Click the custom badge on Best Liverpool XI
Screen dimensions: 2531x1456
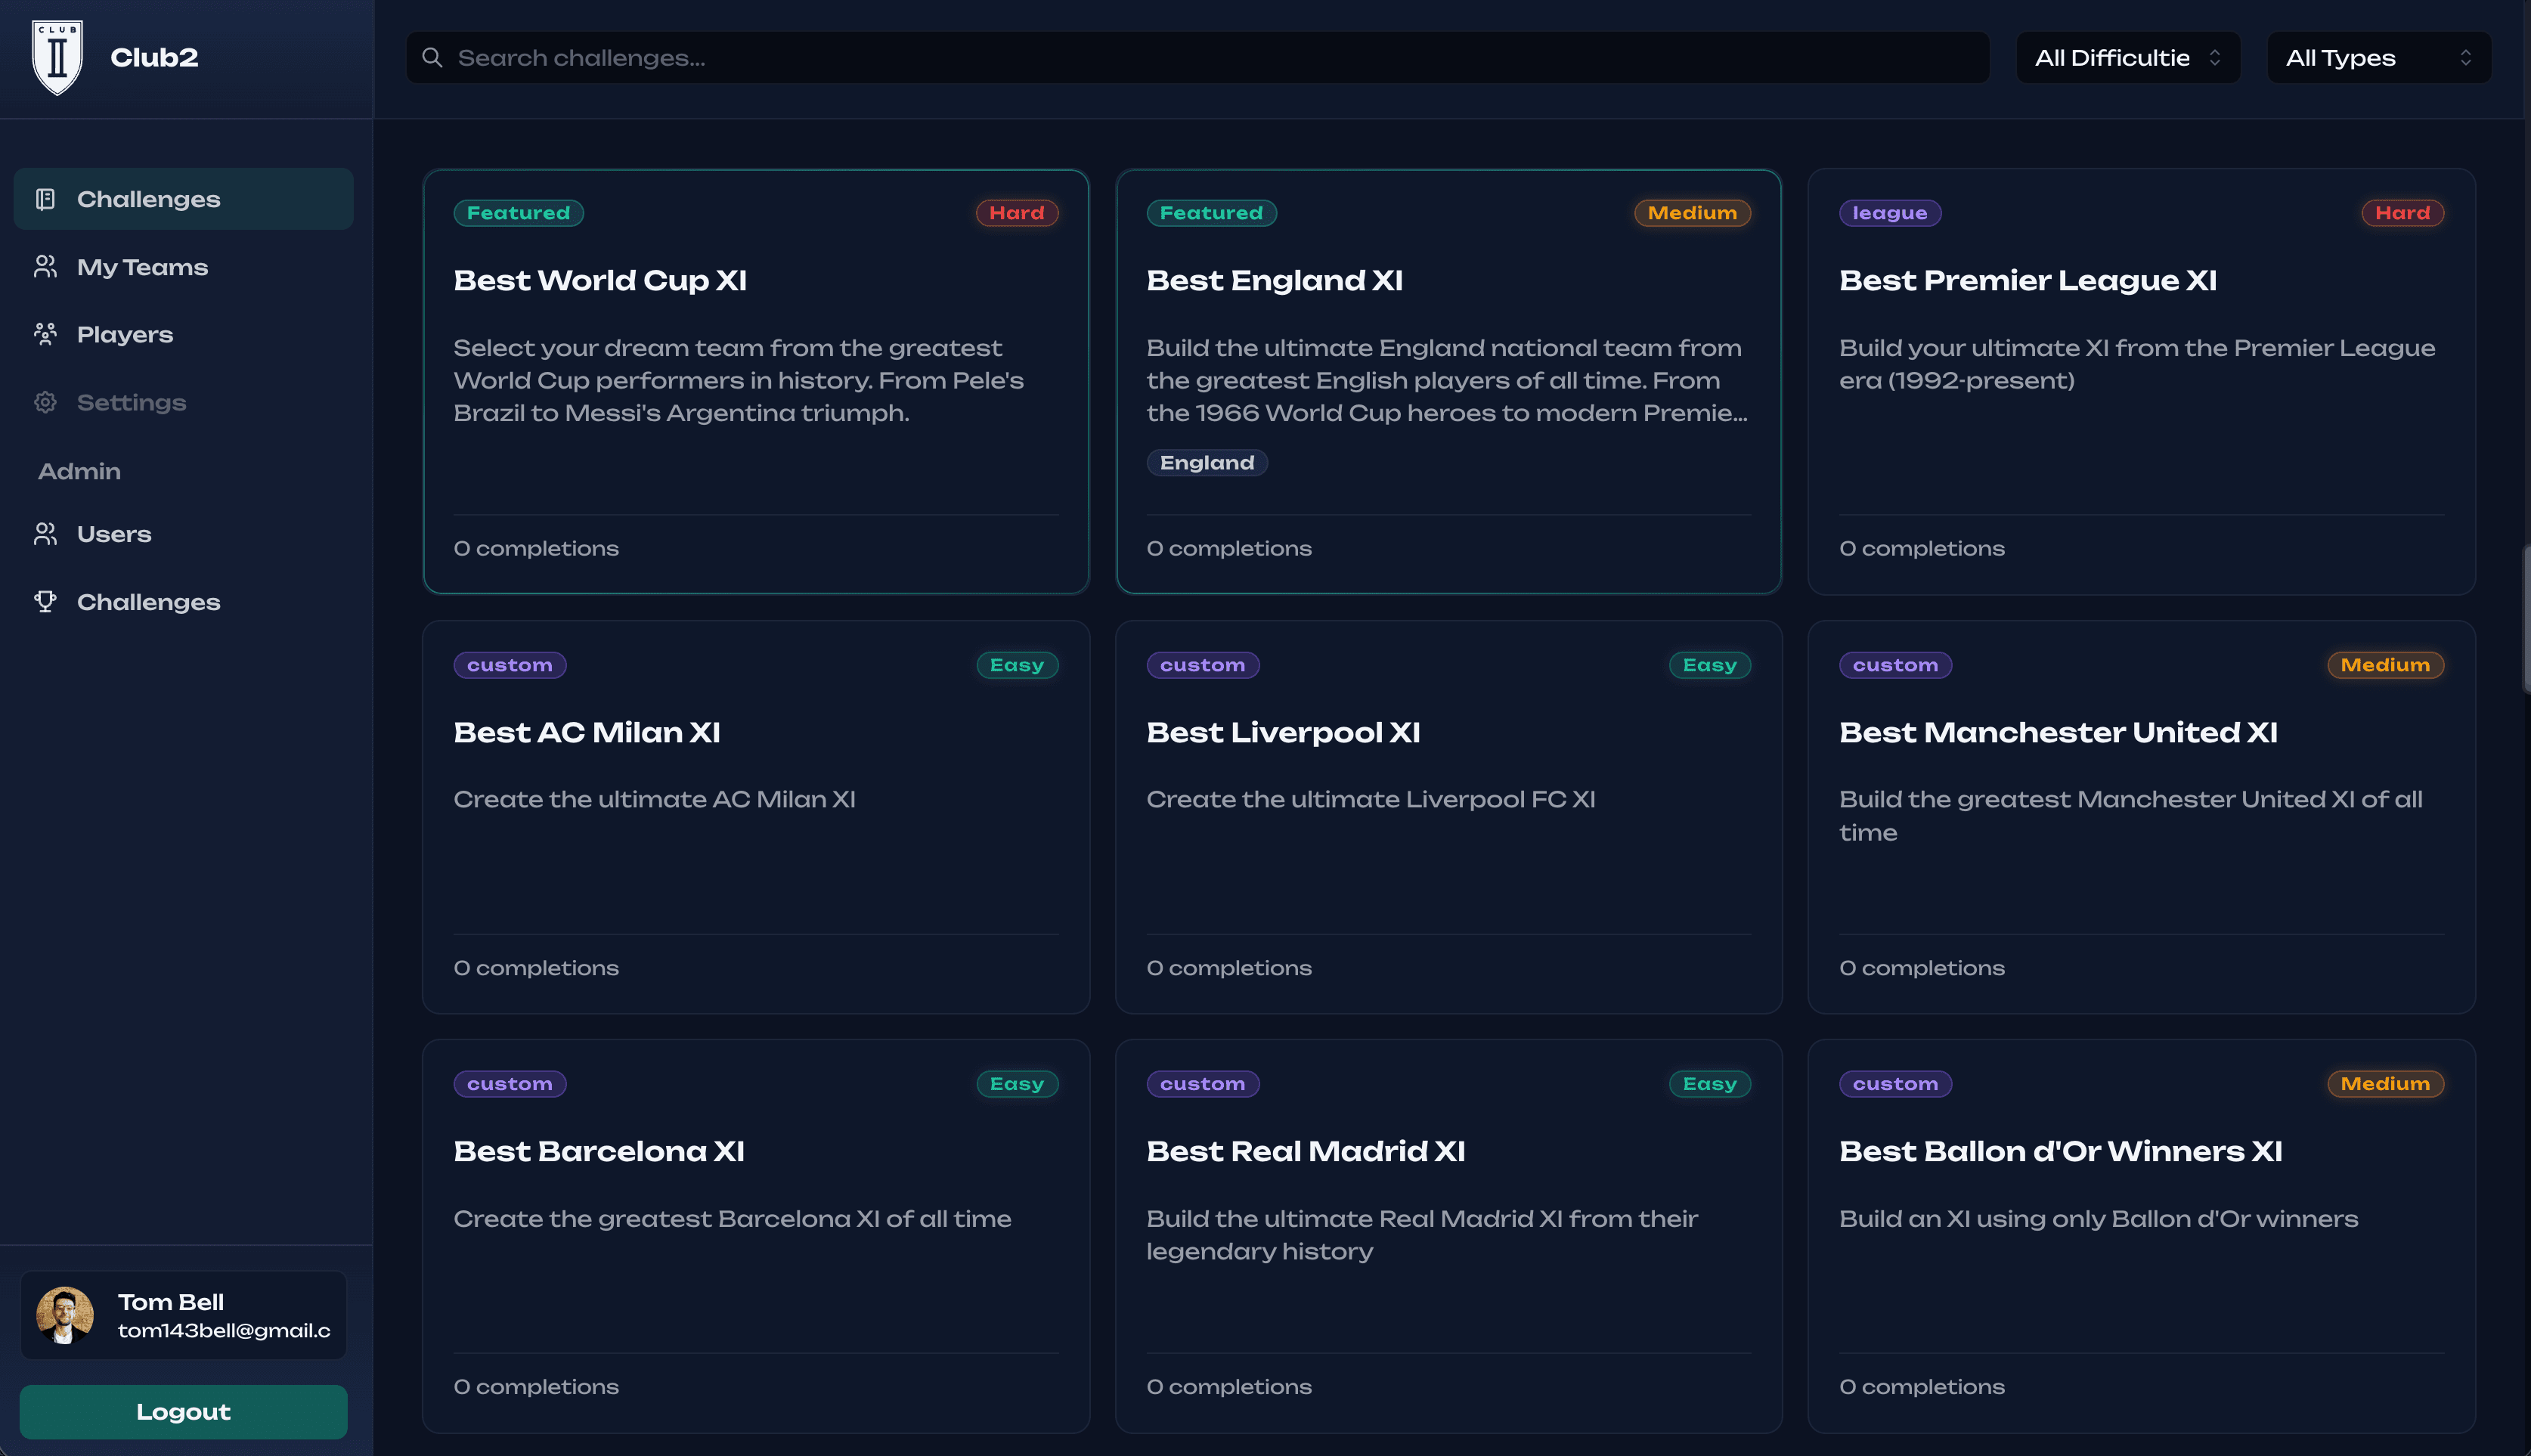(x=1203, y=665)
